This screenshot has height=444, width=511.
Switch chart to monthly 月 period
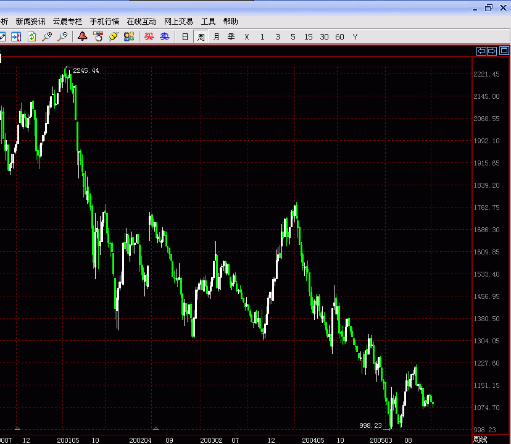coord(216,37)
